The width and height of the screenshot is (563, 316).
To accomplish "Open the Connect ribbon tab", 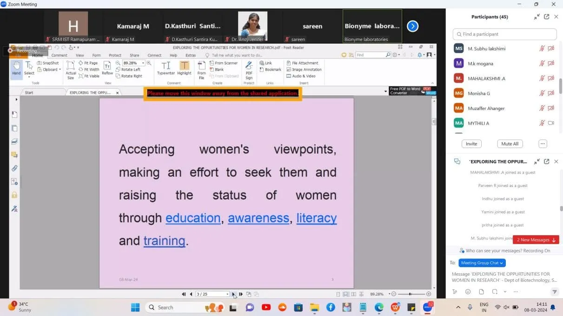I will click(x=154, y=55).
